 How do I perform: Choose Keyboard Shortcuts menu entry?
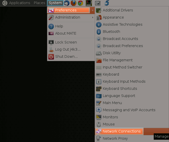tap(120, 89)
